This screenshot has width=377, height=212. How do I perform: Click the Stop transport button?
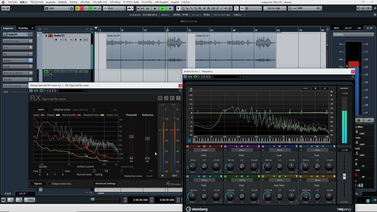coord(155,8)
